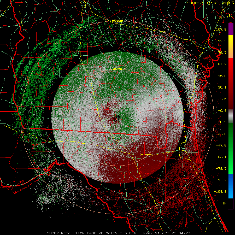Click the -109.8 velocity scale value
The image size is (235, 235).
pyautogui.click(x=220, y=192)
